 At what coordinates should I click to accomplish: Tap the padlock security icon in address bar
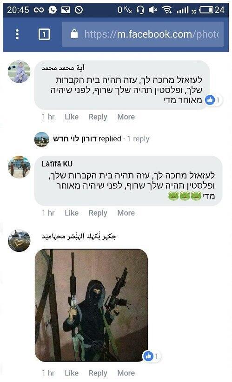click(74, 34)
